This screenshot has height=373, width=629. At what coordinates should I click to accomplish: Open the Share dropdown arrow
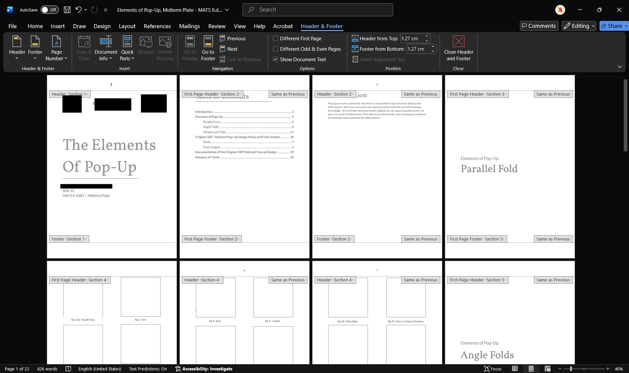click(626, 26)
